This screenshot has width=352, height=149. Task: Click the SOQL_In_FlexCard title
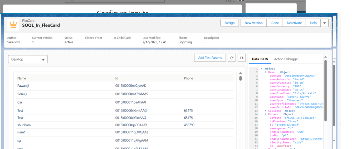click(41, 25)
